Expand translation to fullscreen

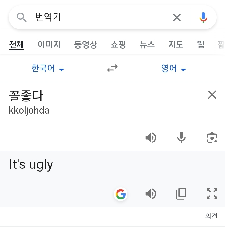(212, 194)
